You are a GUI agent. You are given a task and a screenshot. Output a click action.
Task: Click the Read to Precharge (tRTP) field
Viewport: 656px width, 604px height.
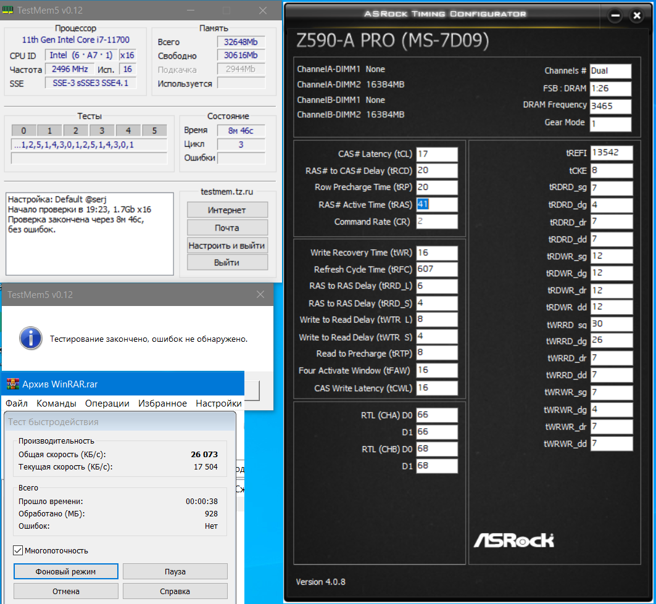tap(437, 353)
